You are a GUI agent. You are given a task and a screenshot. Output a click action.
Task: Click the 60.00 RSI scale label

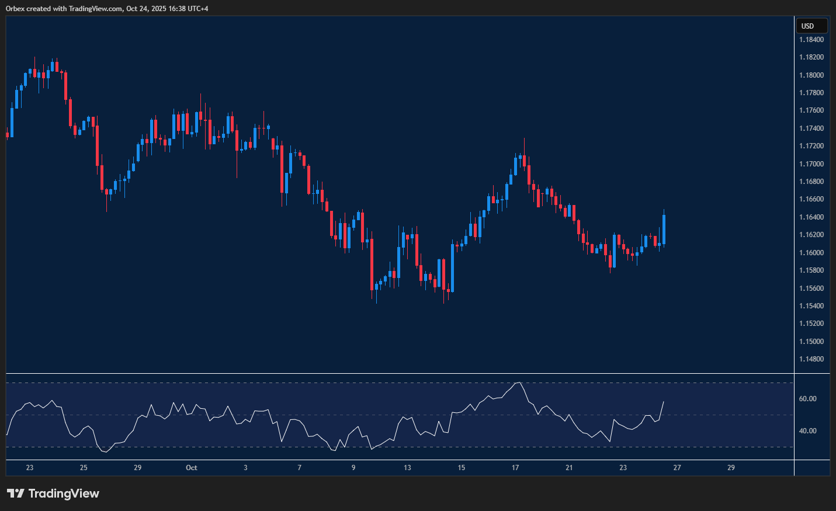click(807, 399)
